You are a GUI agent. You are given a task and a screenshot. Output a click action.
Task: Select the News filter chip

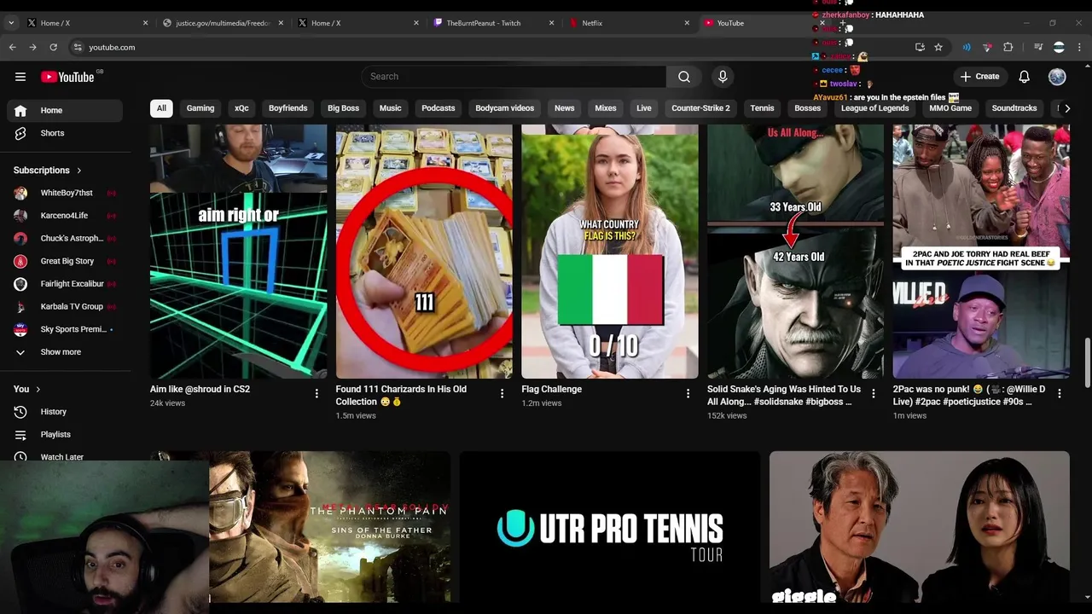click(x=565, y=108)
